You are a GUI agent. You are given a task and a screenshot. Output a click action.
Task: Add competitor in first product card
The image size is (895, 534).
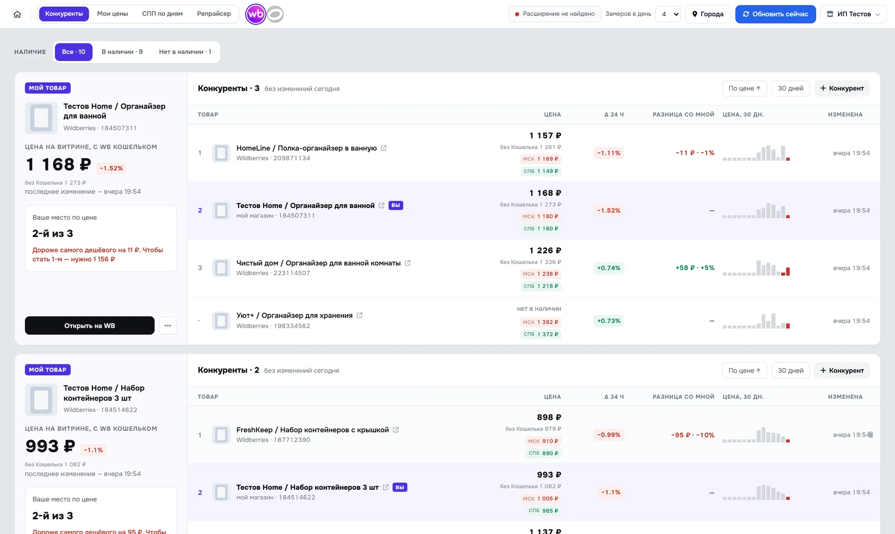[842, 88]
